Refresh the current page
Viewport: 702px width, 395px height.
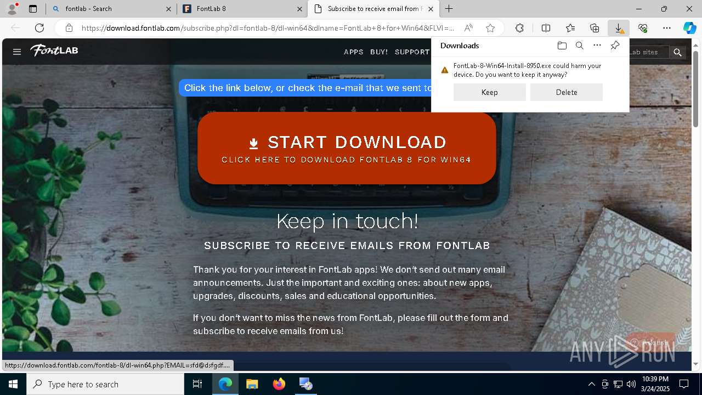39,28
